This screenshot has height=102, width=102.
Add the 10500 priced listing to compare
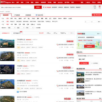coord(72,74)
